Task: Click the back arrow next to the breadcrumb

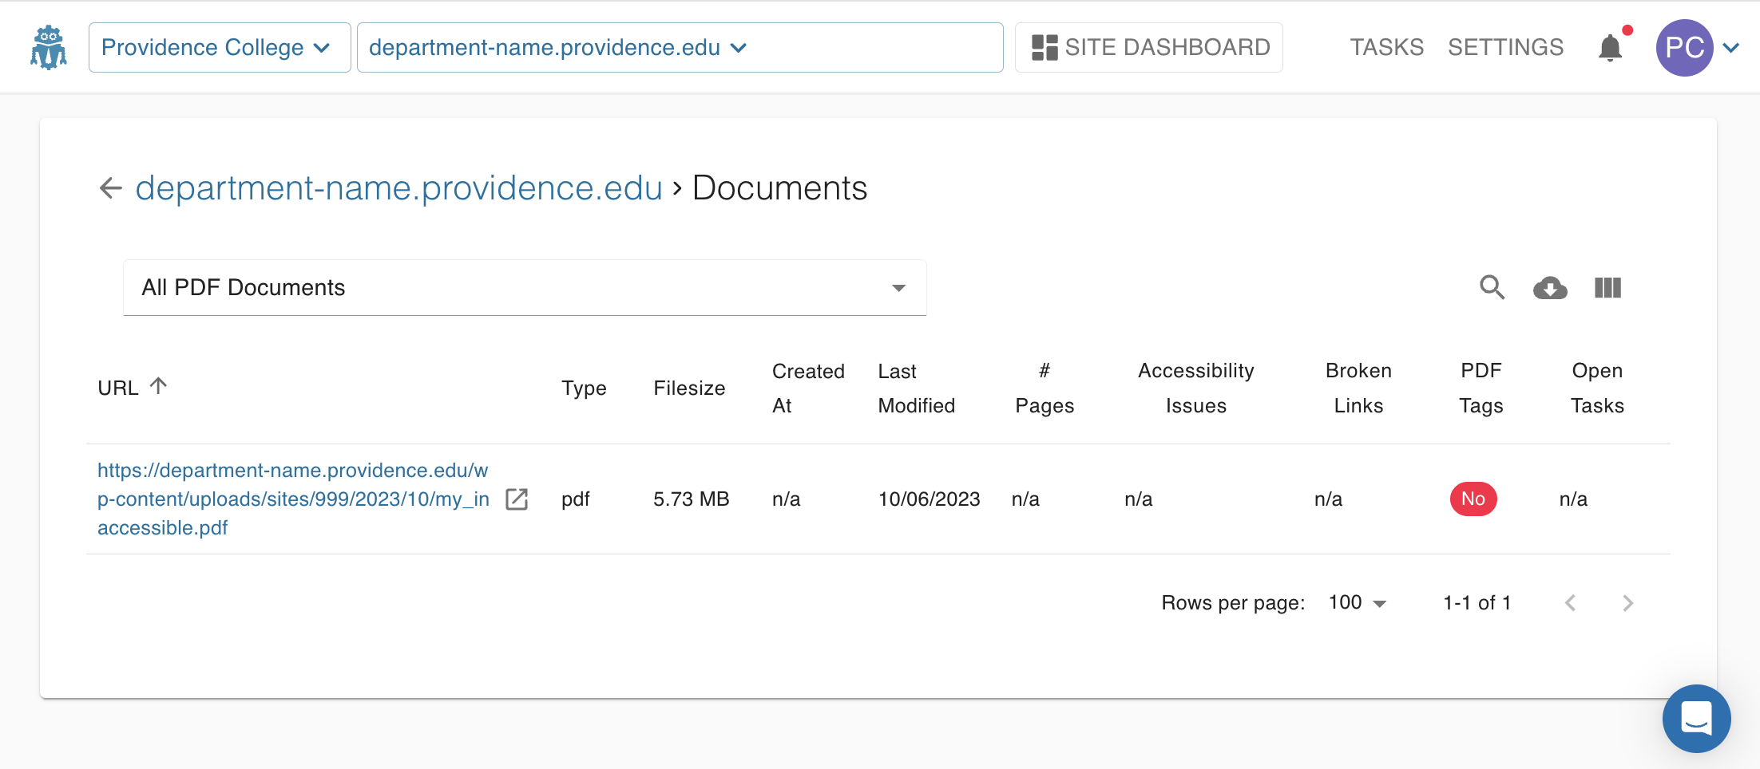Action: [x=109, y=188]
